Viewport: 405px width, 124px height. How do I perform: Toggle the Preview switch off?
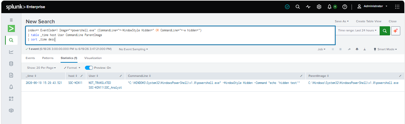[89, 68]
